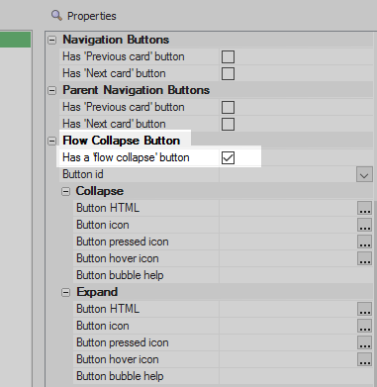This screenshot has height=387, width=377.
Task: Collapse the Expand subsection
Action: tap(65, 293)
